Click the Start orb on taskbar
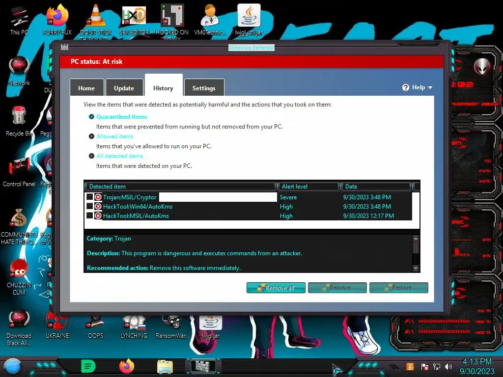Viewport: 503px width, 377px height. tap(13, 367)
